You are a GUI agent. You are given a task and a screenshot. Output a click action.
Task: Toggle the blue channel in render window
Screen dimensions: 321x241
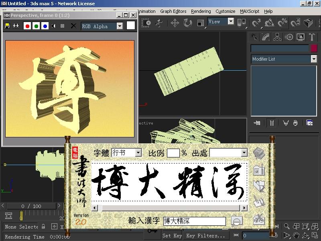pos(45,26)
